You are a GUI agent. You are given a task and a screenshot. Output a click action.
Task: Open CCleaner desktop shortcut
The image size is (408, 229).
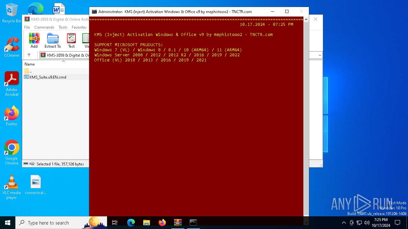coord(12,47)
